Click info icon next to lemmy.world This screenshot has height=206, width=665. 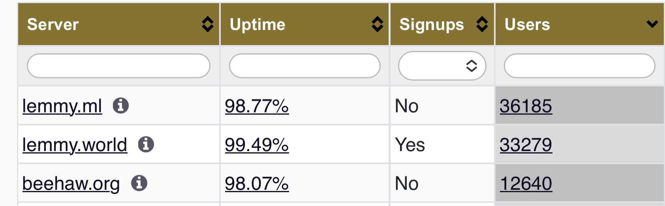coord(146,144)
